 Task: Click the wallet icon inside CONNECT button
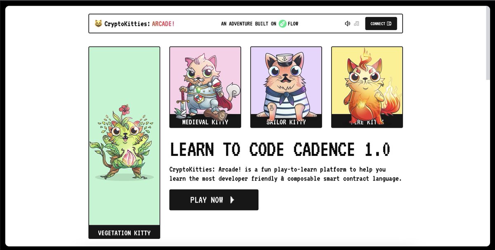click(x=390, y=23)
